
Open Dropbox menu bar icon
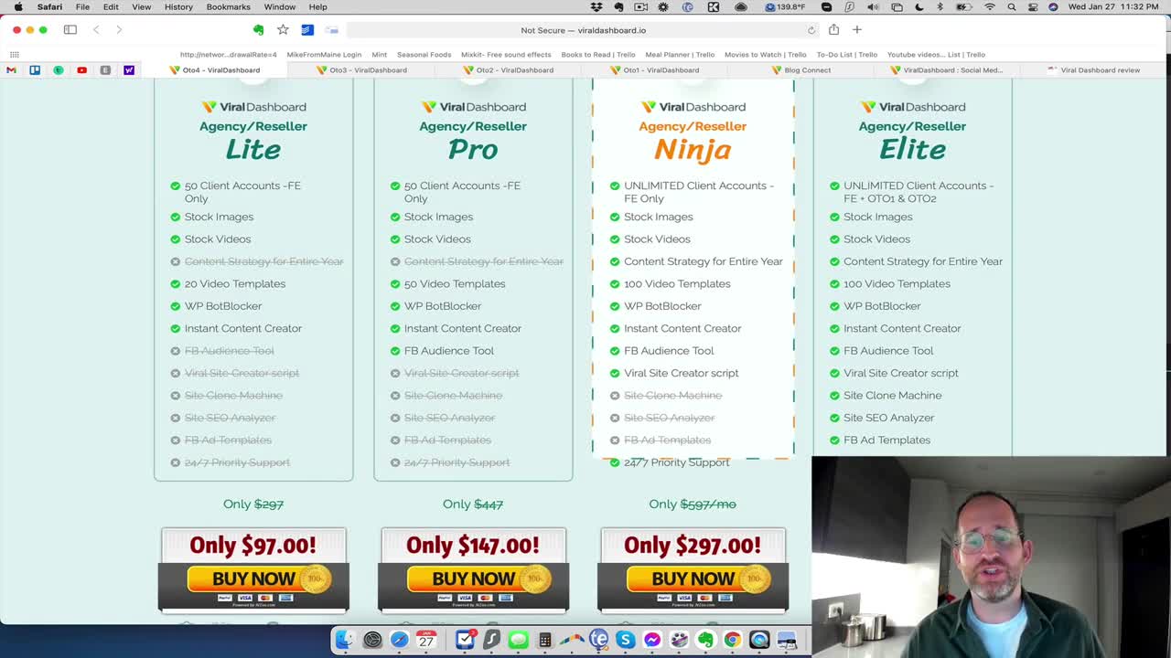pos(596,6)
